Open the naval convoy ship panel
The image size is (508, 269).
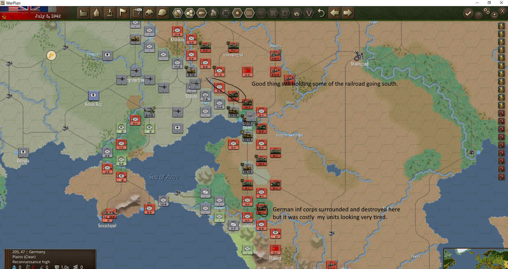[x=97, y=13]
